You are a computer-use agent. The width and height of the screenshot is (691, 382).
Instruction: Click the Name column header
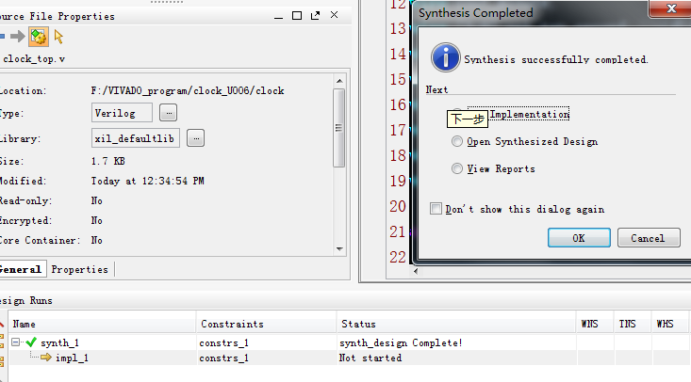[x=103, y=324]
